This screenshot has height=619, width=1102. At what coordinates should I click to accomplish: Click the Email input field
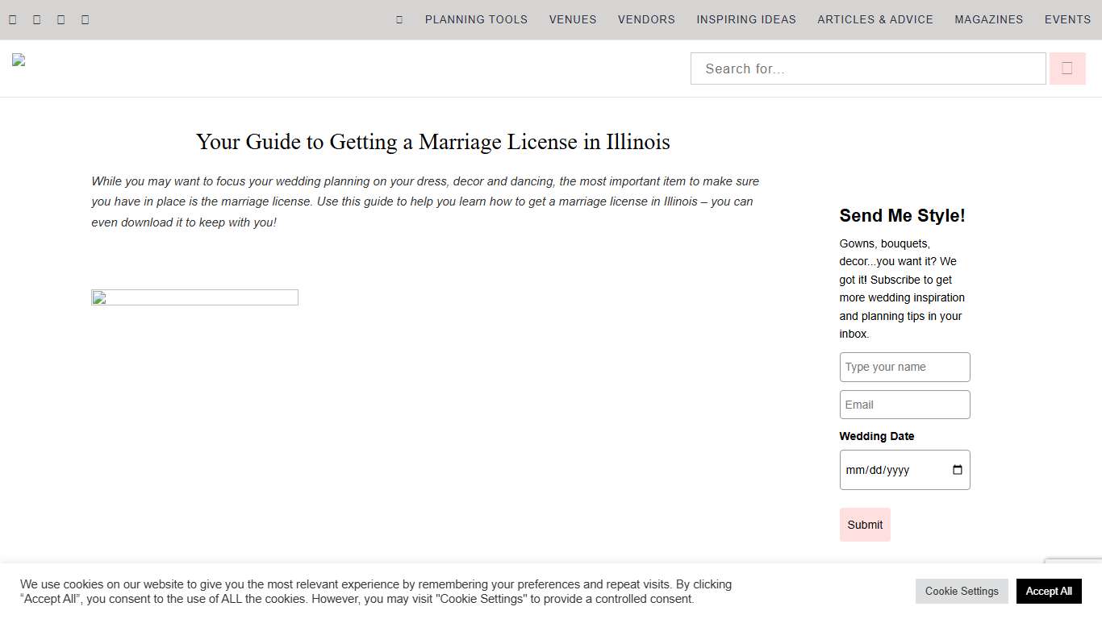click(x=904, y=404)
